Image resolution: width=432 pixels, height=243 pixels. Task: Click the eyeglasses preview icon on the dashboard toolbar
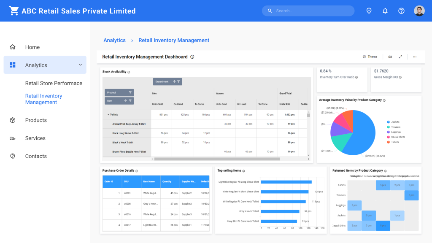tap(390, 57)
